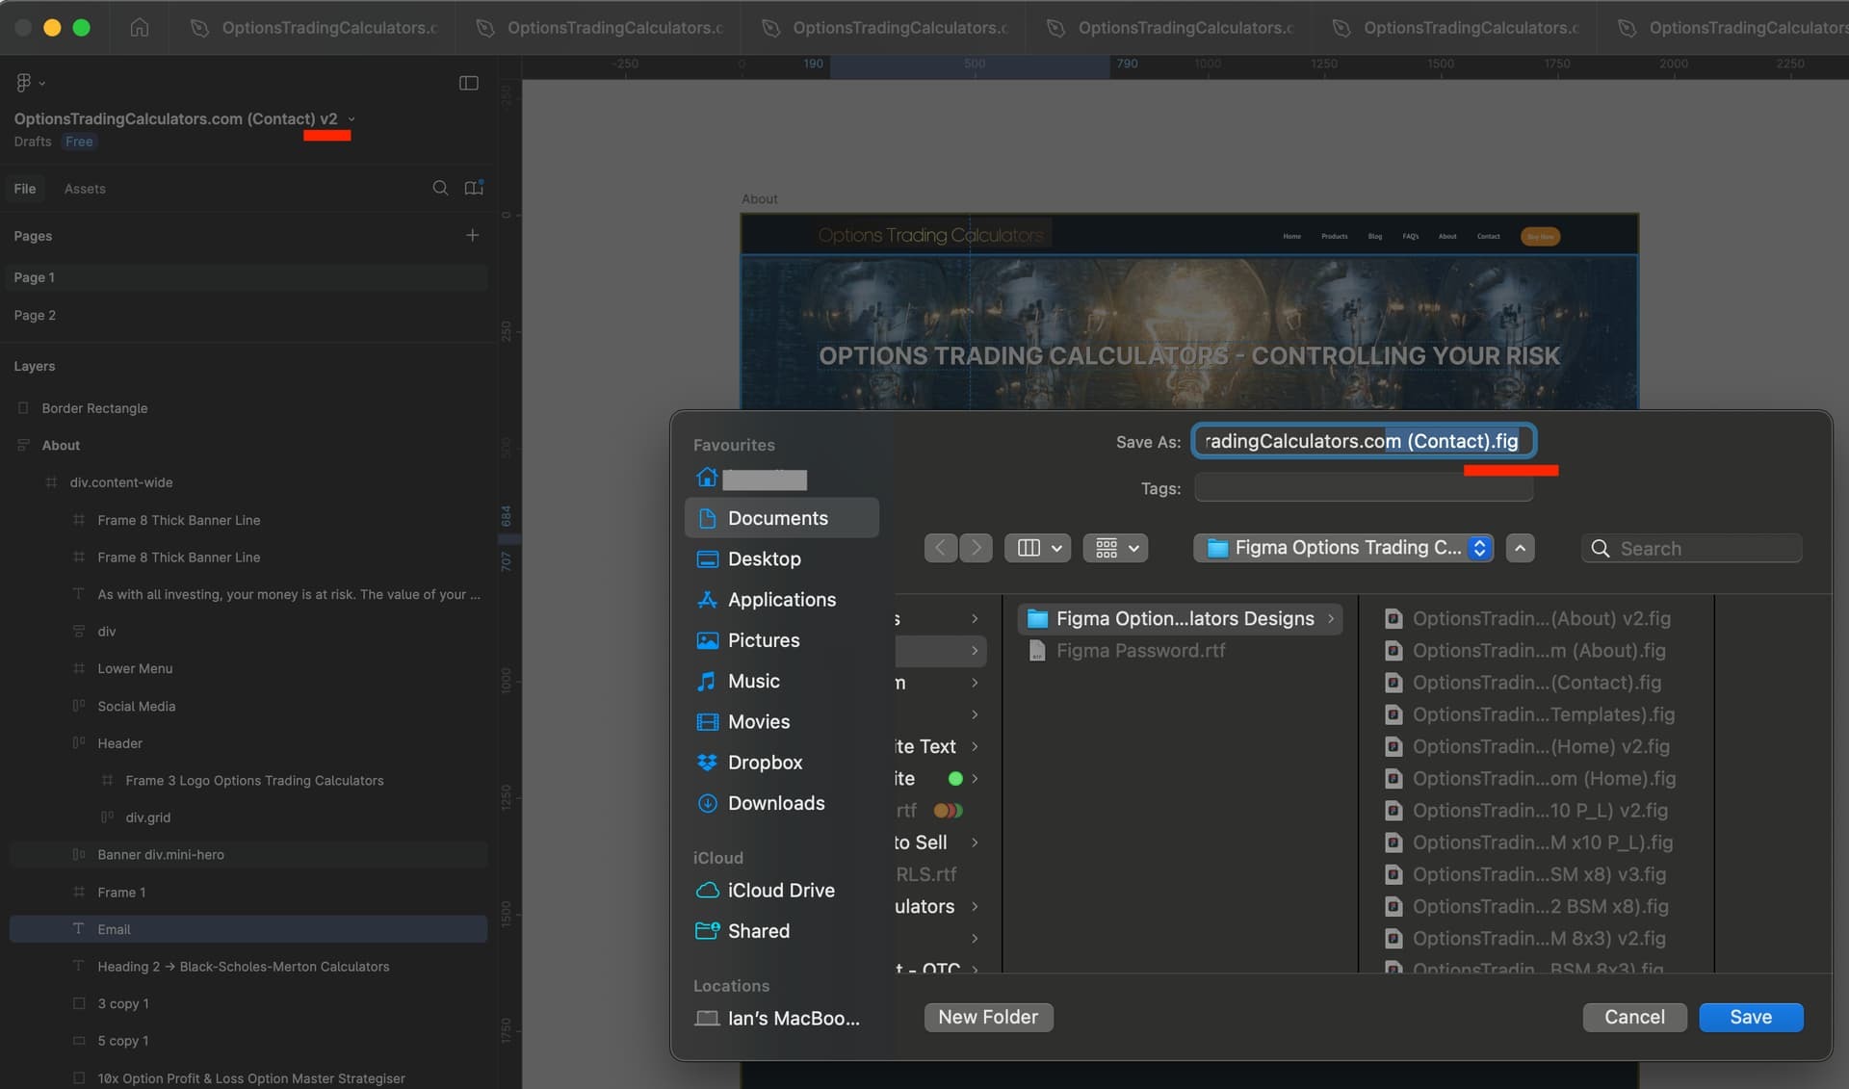Add a new page with plus icon
The image size is (1849, 1089).
tap(472, 235)
